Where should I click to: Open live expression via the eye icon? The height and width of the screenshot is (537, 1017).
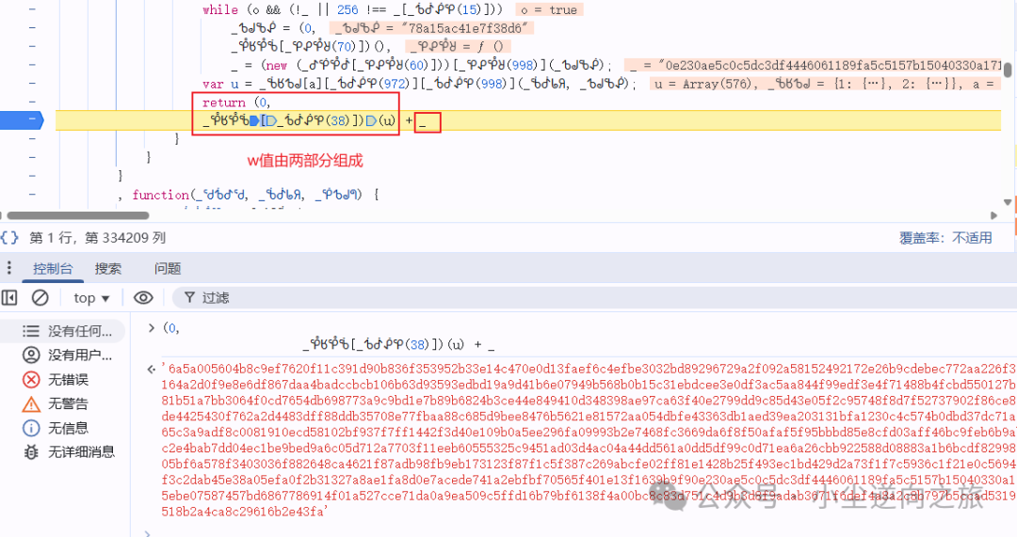click(143, 297)
